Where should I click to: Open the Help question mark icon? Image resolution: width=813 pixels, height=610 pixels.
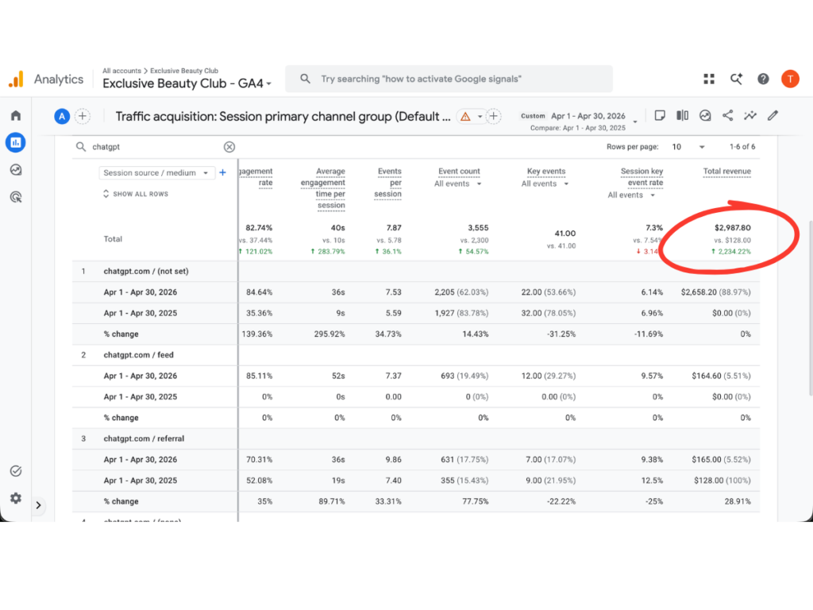(763, 79)
